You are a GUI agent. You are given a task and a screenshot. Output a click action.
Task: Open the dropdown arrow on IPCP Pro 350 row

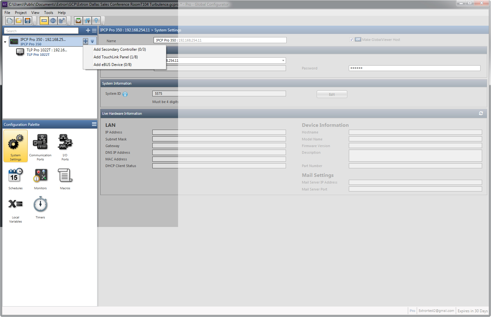click(x=92, y=41)
